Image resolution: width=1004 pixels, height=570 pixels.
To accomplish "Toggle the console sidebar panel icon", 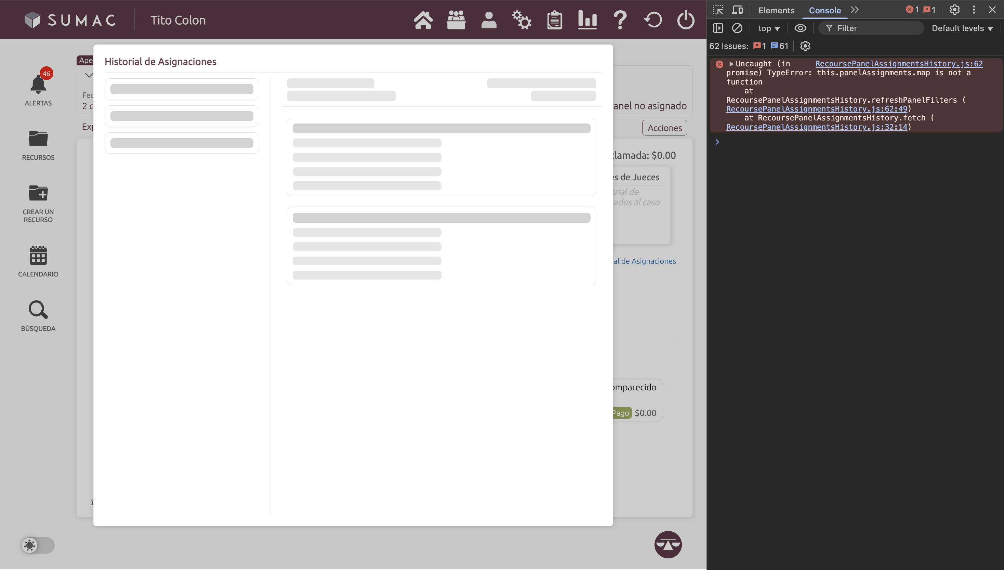I will [718, 28].
